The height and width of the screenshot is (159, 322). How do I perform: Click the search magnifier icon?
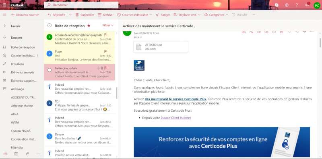click(49, 5)
